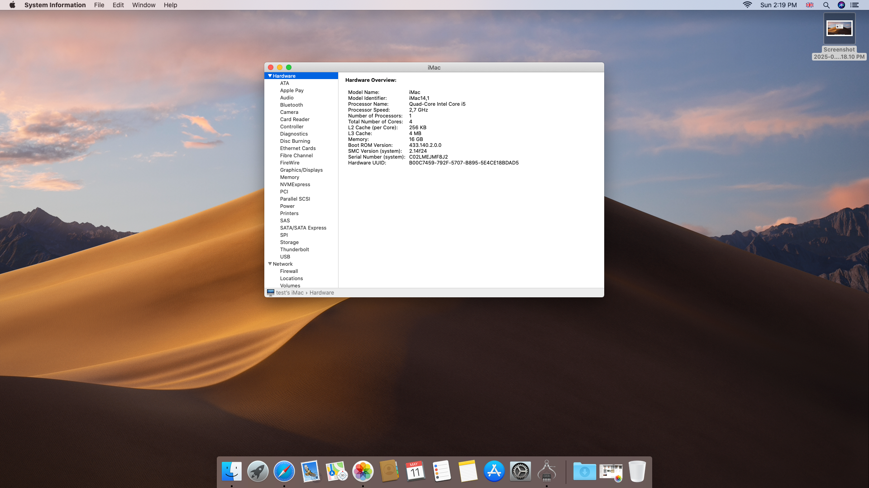Open Calendar icon showing May 11
Screen dimensions: 869x488
[x=415, y=471]
